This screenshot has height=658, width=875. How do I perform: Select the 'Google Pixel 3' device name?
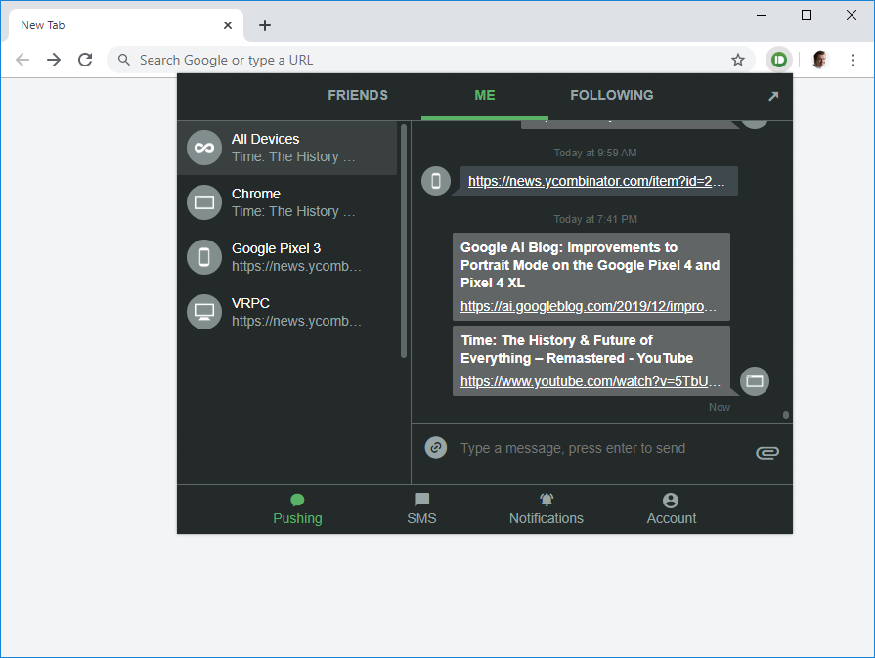276,248
